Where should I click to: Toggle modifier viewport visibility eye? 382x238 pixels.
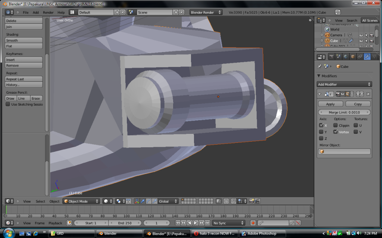342,94
